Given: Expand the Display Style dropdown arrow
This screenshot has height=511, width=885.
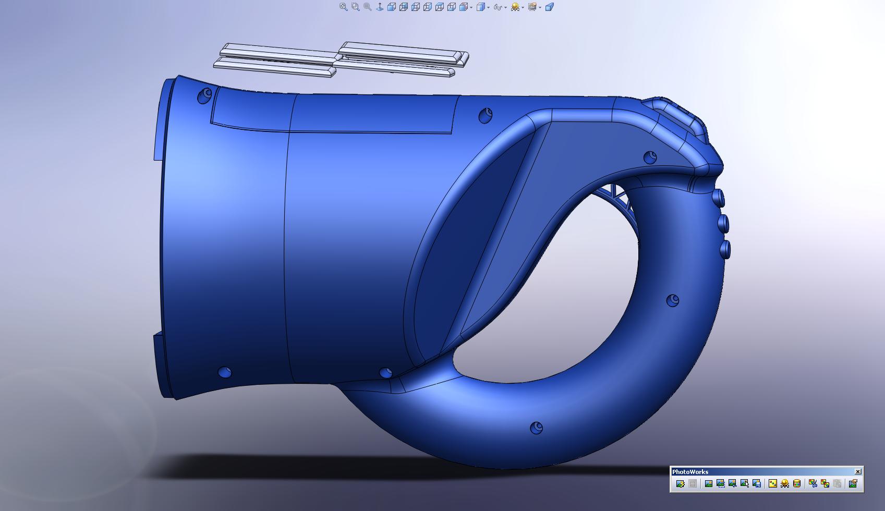Looking at the screenshot, I should 489,7.
